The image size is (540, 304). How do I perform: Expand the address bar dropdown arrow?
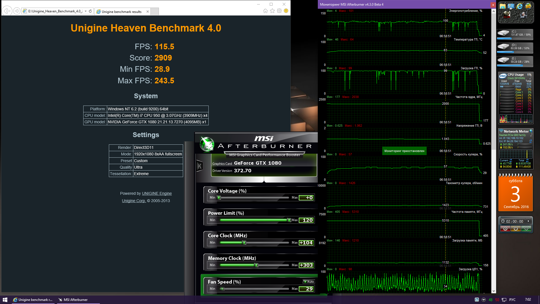click(85, 11)
